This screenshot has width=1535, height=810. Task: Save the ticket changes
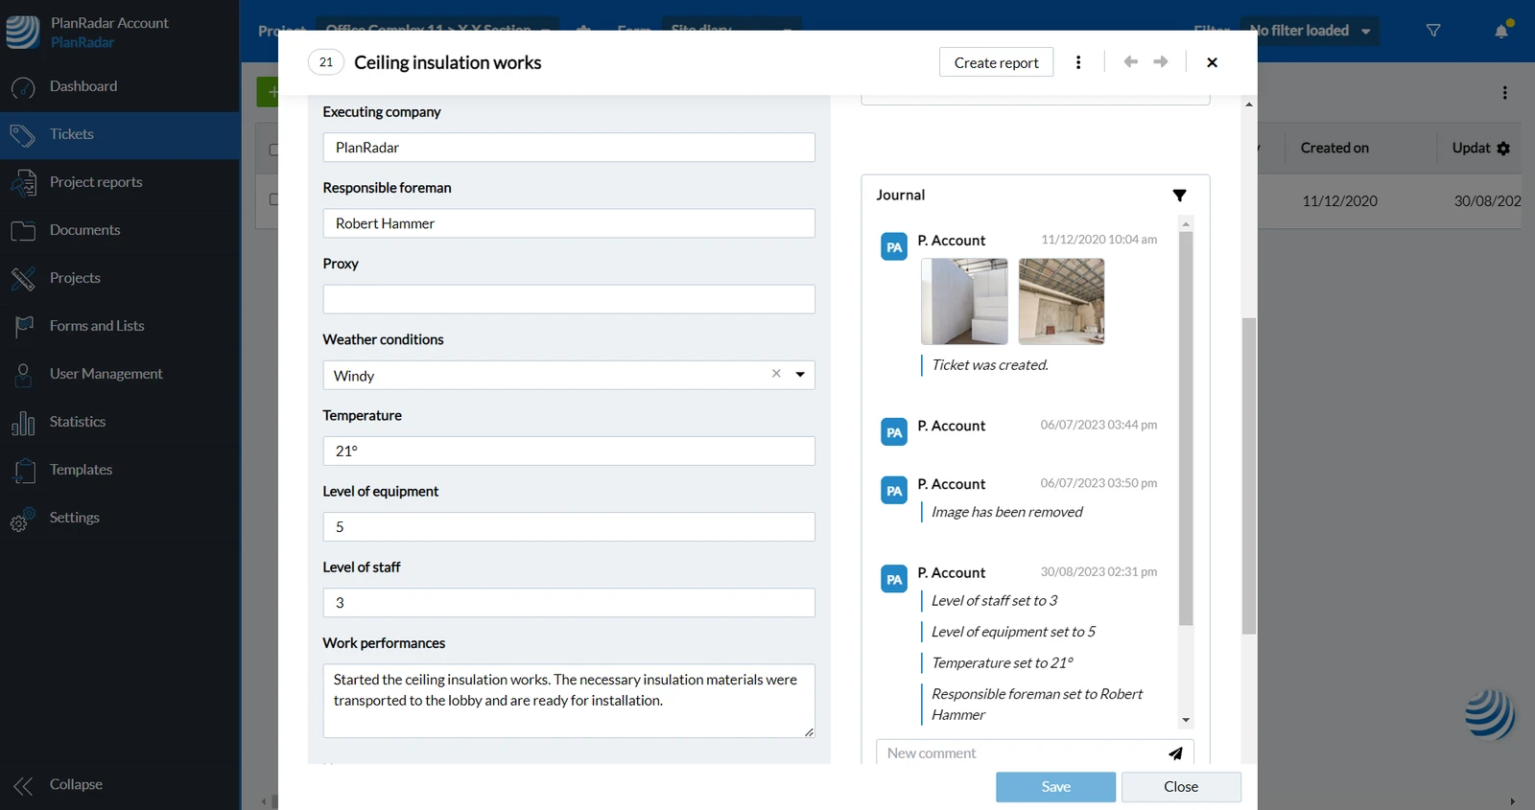(x=1055, y=787)
